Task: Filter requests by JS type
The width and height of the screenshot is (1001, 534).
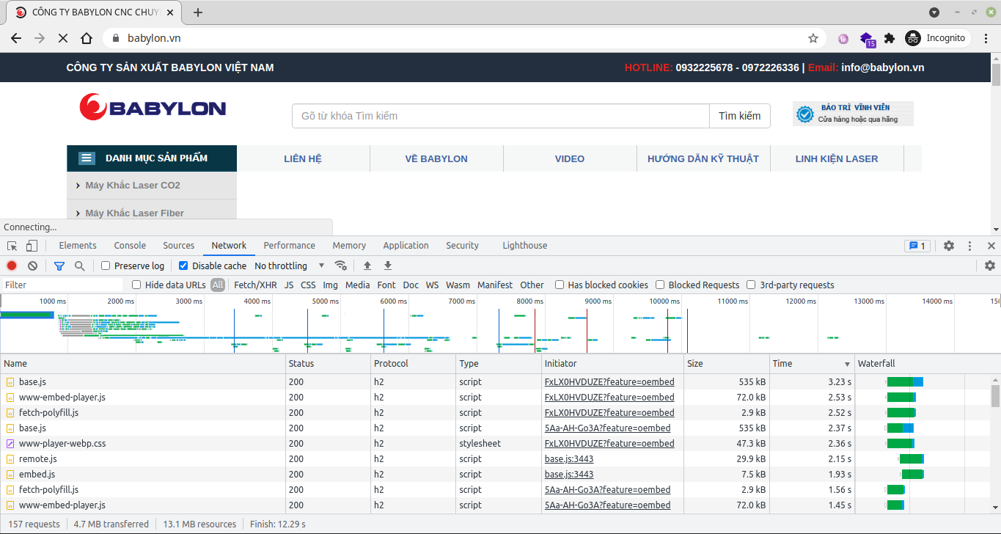Action: (289, 285)
